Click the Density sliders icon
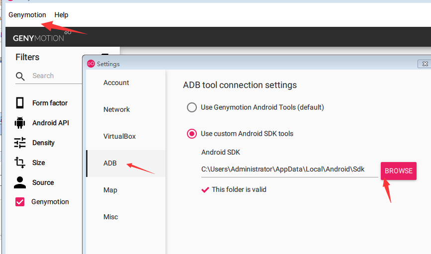This screenshot has height=254, width=431. pyautogui.click(x=20, y=143)
